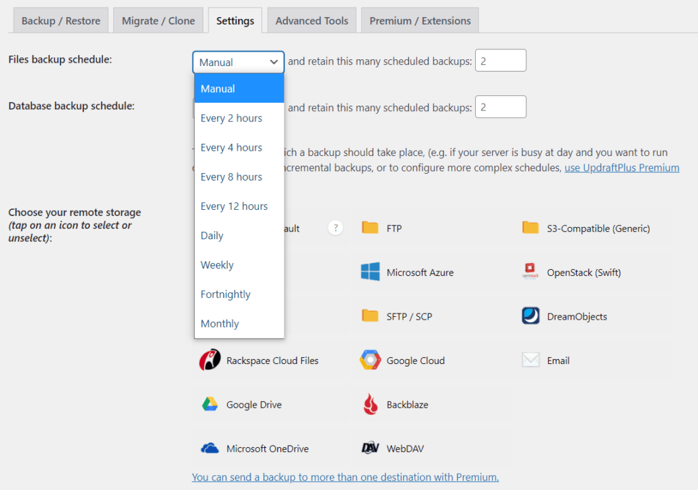The image size is (698, 490).
Task: Select the Settings tab
Action: (x=235, y=20)
